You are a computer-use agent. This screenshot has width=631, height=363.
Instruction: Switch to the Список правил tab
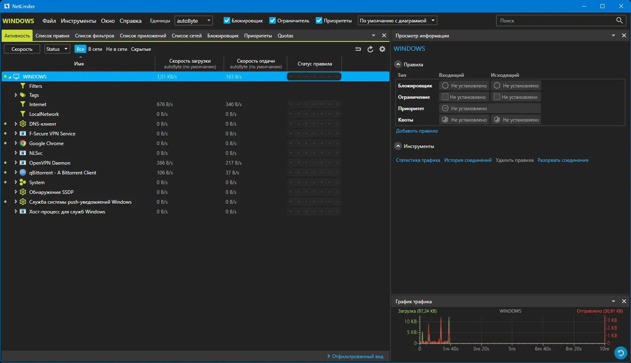point(52,36)
